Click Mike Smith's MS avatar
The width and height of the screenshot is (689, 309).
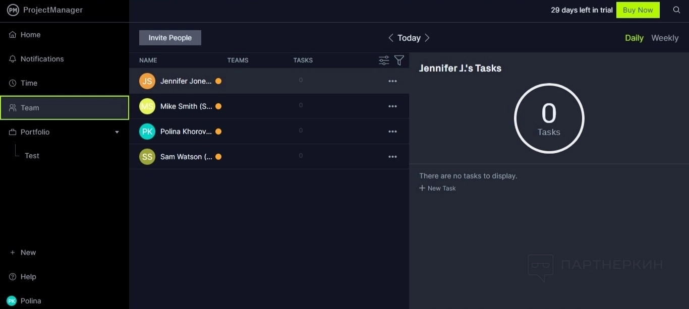147,106
